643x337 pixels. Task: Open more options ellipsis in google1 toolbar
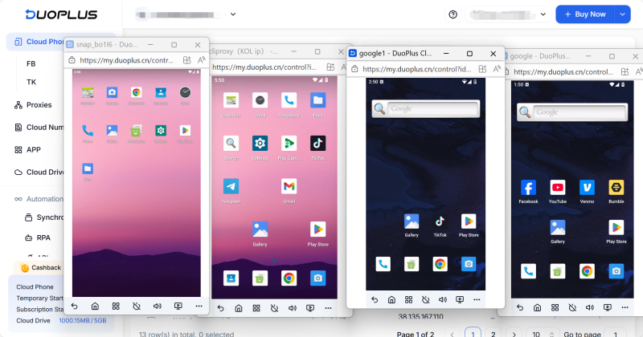477,299
